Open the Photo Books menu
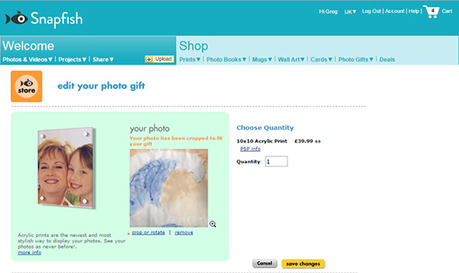459x273 pixels. click(226, 59)
